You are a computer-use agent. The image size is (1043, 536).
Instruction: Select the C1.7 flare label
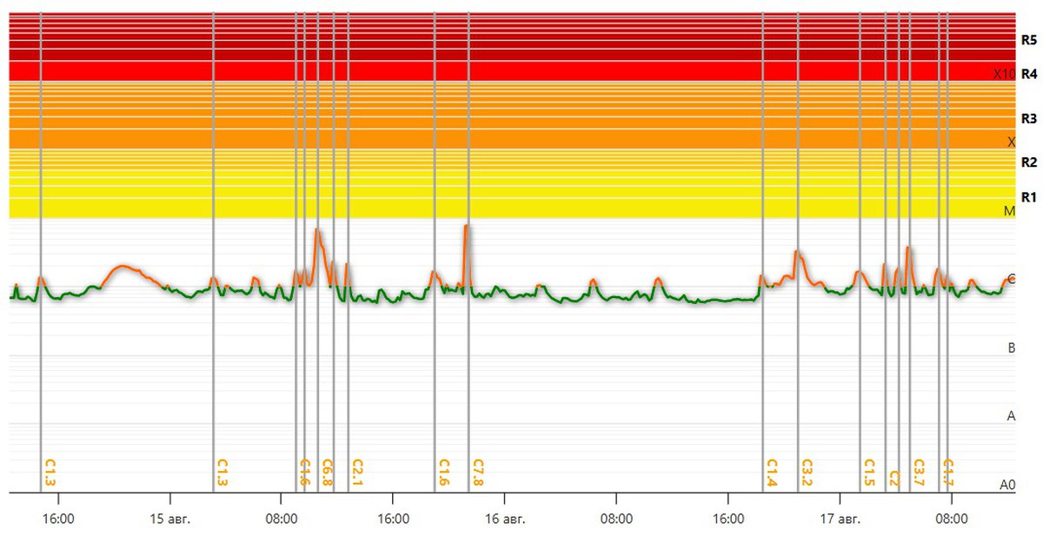click(x=948, y=472)
